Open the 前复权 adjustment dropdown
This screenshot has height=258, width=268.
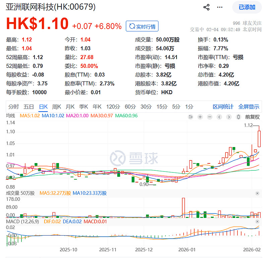point(253,117)
